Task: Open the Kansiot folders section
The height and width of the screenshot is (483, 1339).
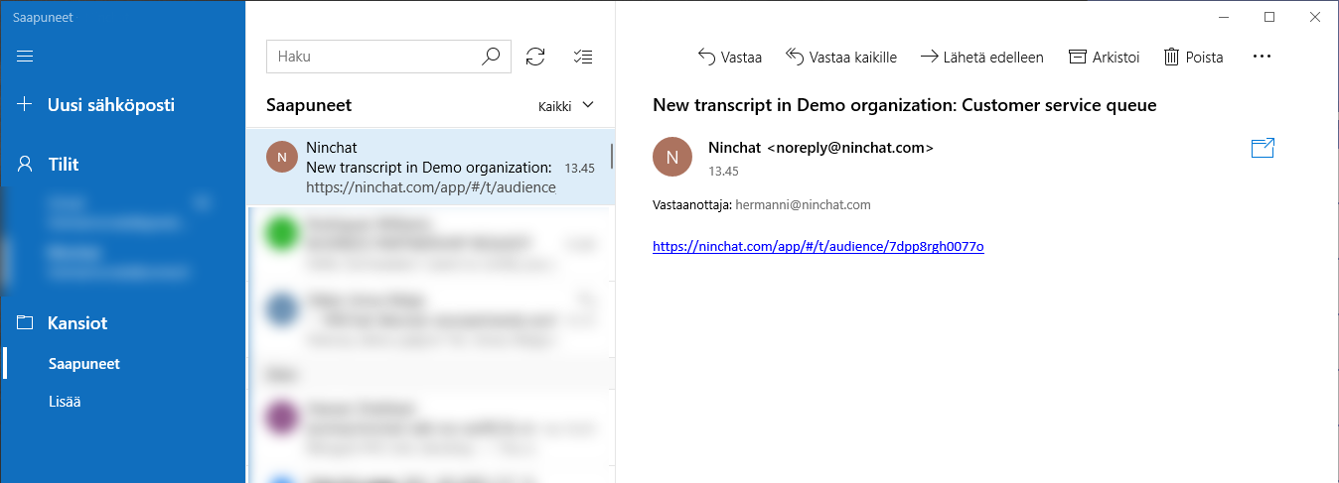Action: tap(63, 323)
